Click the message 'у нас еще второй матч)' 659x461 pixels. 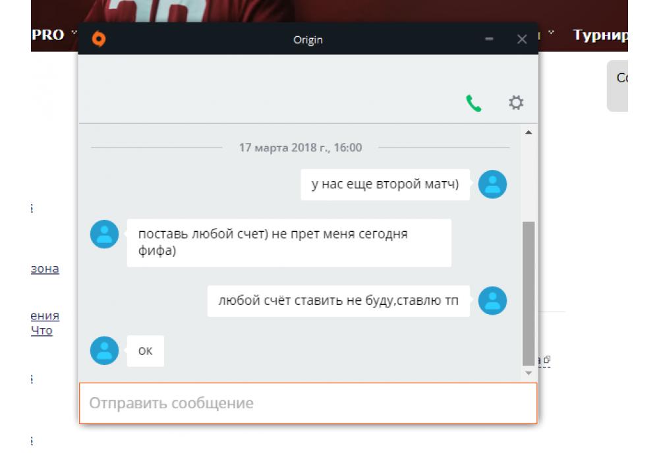tap(385, 184)
